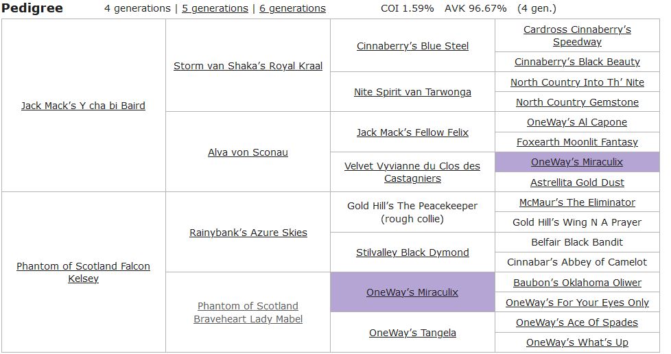671x354 pixels.
Task: Switch pedigree view to 6 generations
Action: 292,8
